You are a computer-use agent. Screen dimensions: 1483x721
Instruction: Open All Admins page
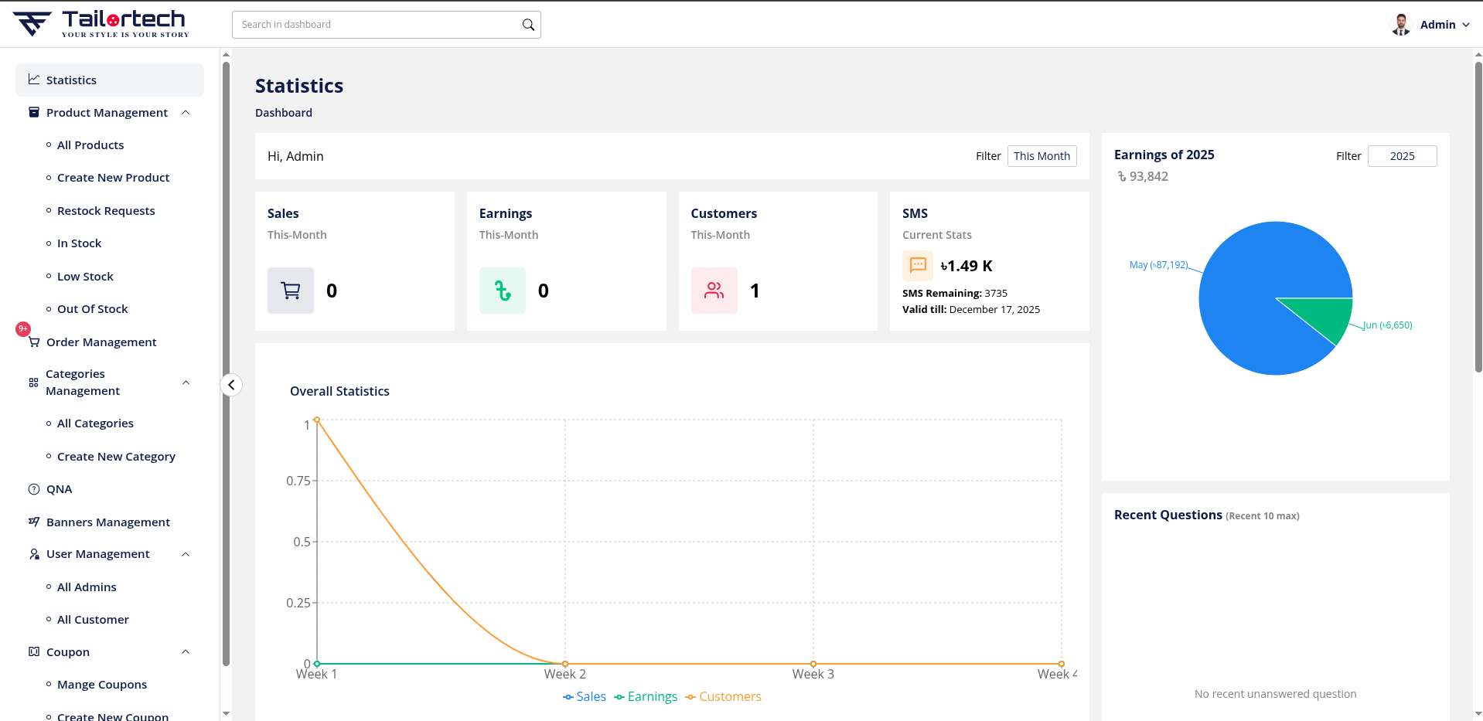click(x=87, y=587)
